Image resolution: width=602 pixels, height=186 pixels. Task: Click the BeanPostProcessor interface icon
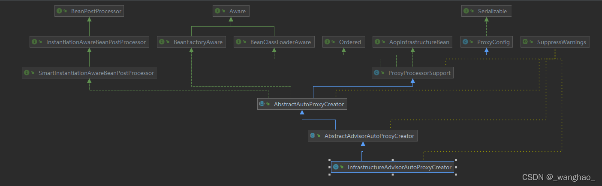pyautogui.click(x=60, y=11)
